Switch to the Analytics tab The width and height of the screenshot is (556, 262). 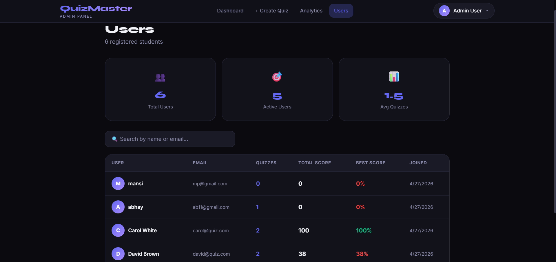[311, 11]
